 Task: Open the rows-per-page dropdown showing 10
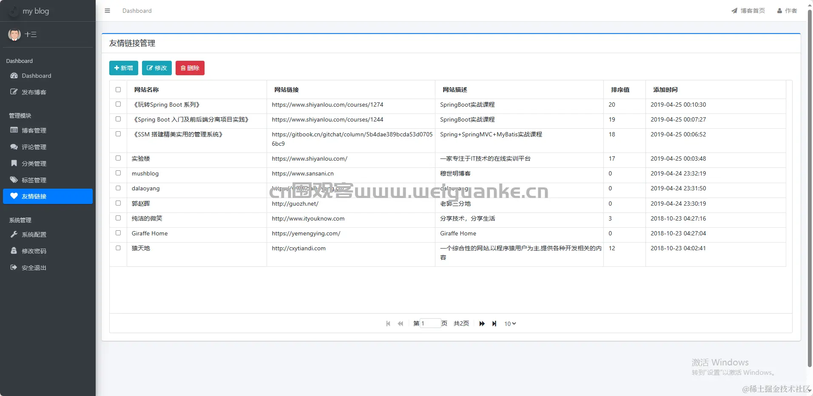[x=510, y=323]
